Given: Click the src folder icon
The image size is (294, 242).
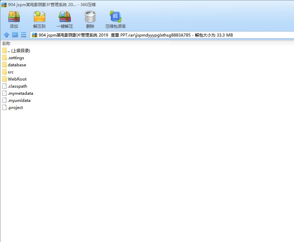Looking at the screenshot, I should click(4, 72).
